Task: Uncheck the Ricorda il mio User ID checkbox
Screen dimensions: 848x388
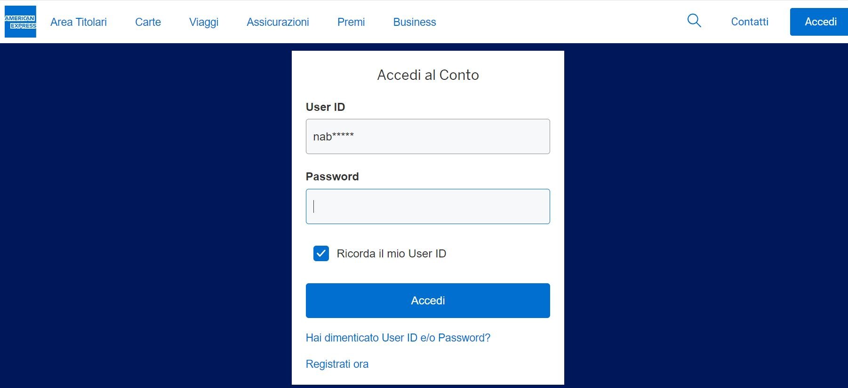Action: tap(321, 253)
